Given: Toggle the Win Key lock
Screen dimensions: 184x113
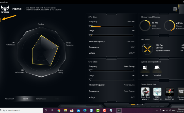Looking at the screenshot, I should click(145, 71).
